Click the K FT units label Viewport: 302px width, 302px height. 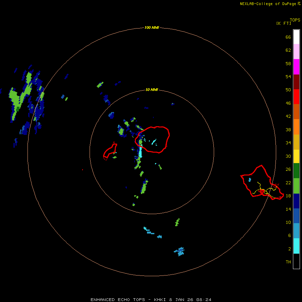(x=284, y=23)
